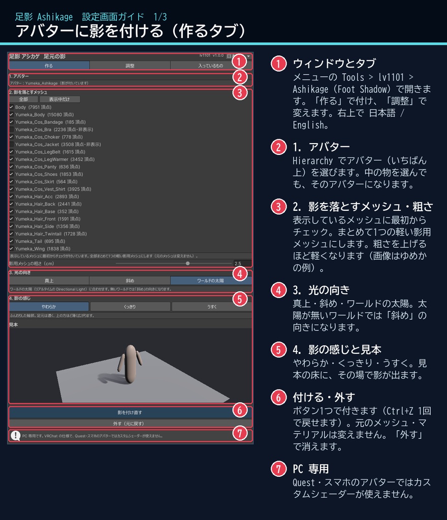This screenshot has height=520, width=447.
Task: Toggle Yumeka_Hair_Back checkbox
Action: 11,204
